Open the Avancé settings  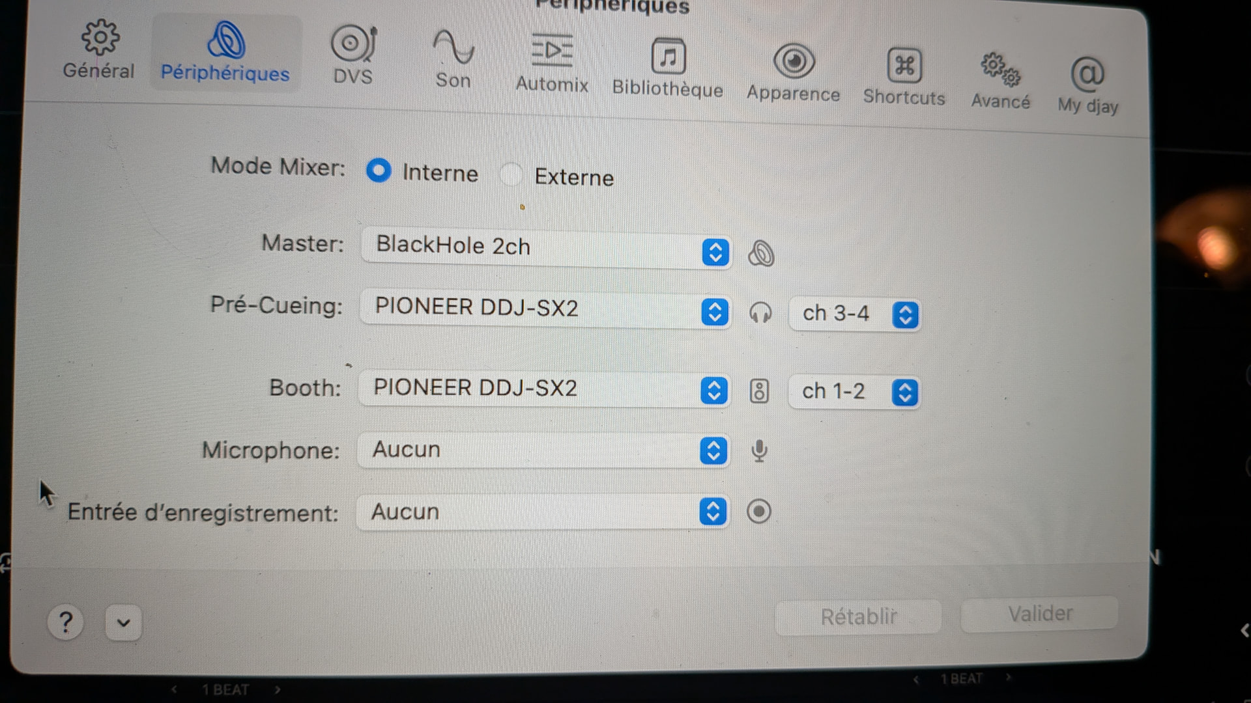point(1000,81)
